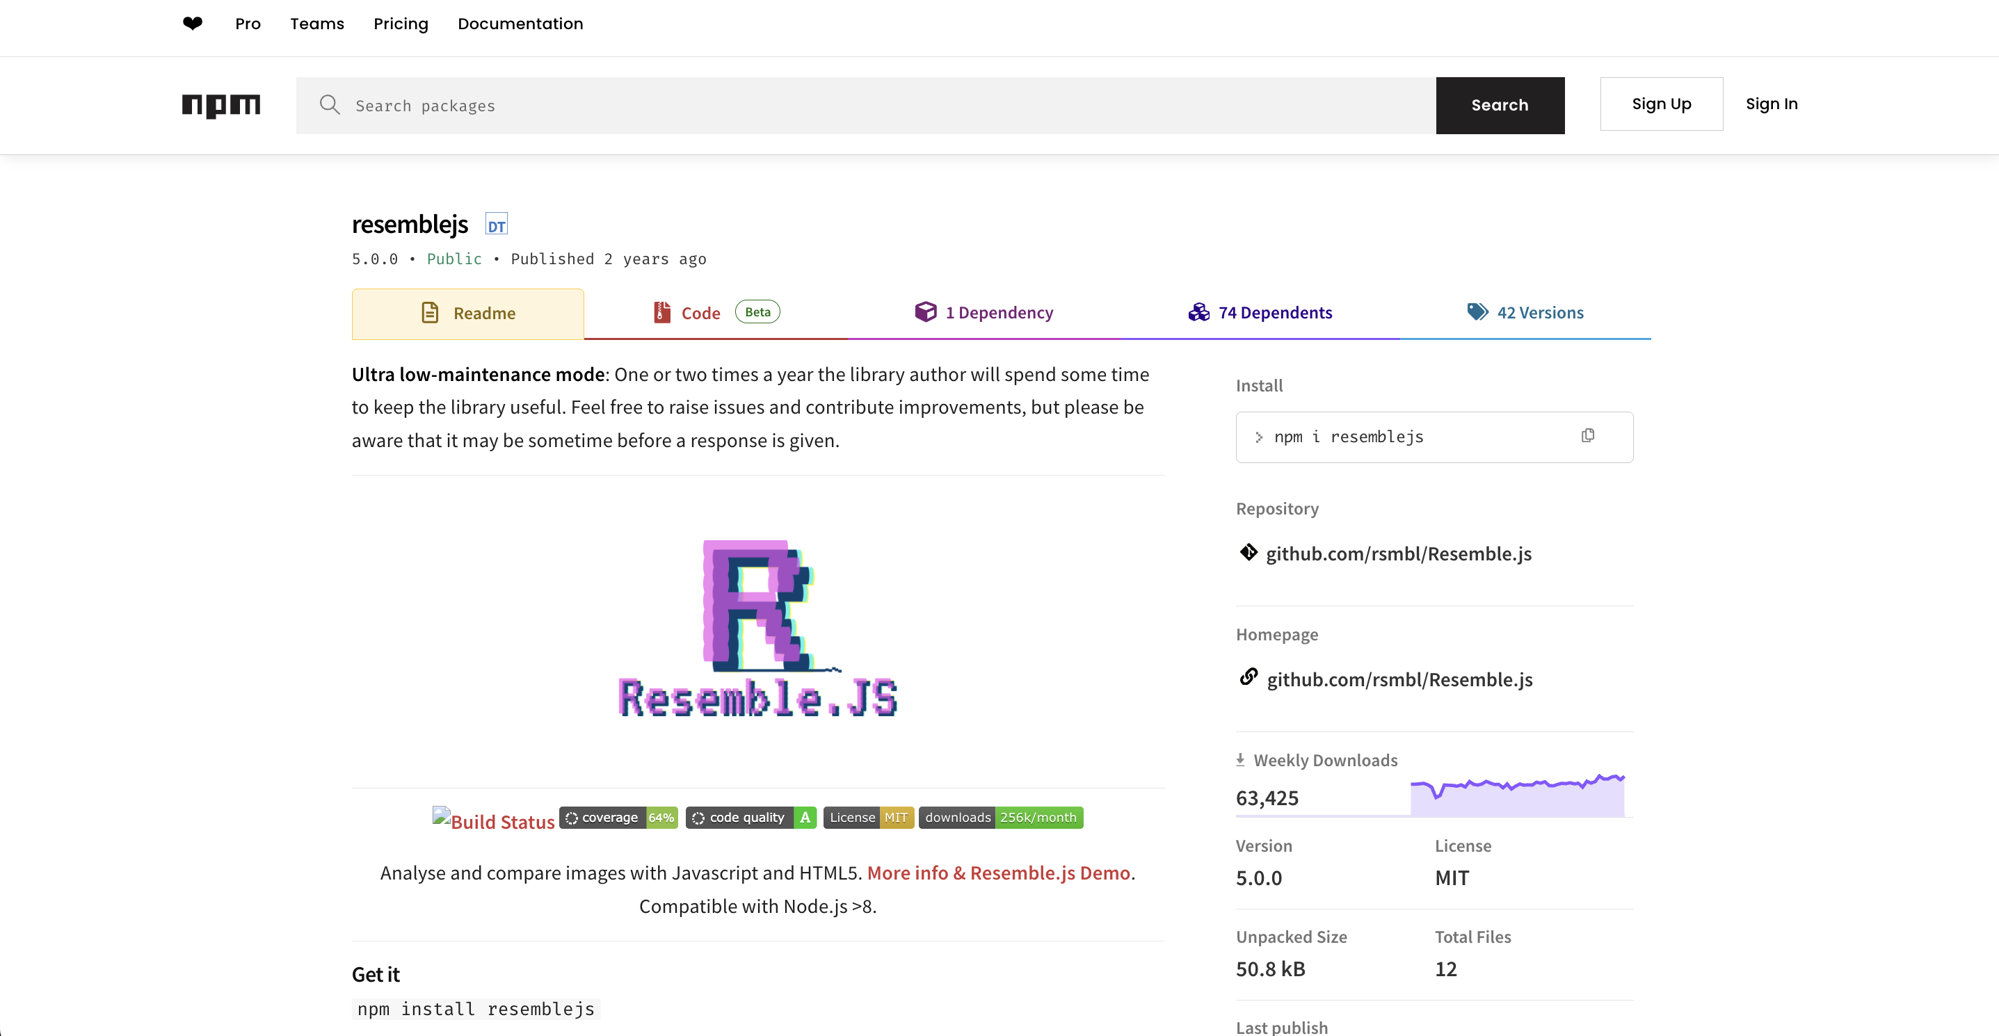Click the homepage chain link icon
Screen dimensions: 1999x1036
[1248, 678]
